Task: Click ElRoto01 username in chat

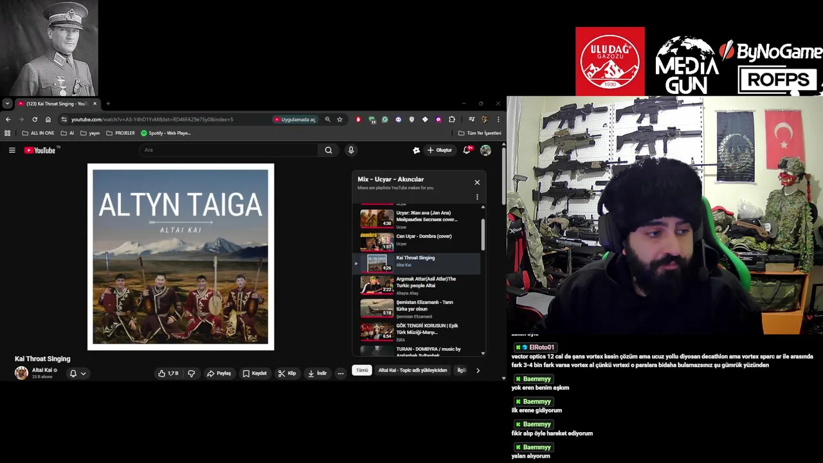Action: pyautogui.click(x=541, y=347)
